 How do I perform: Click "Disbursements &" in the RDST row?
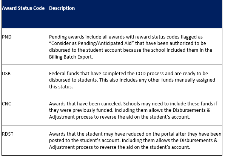(199, 141)
